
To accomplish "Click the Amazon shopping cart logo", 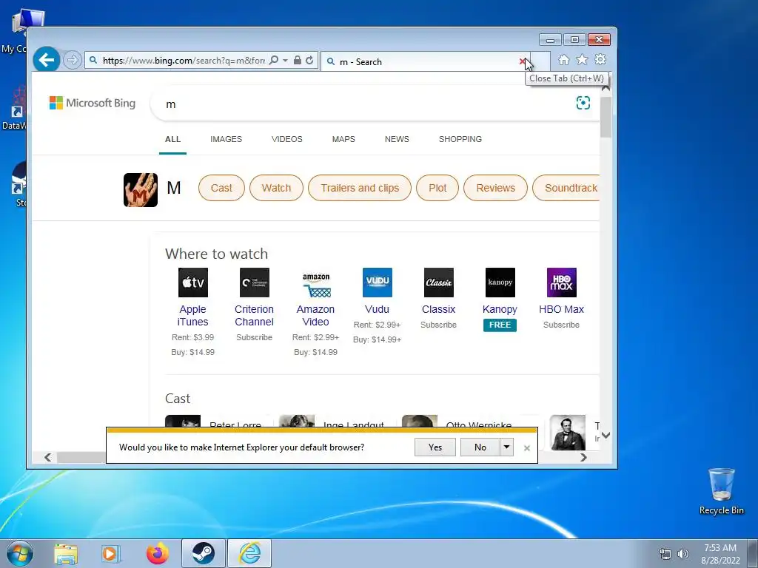I will pyautogui.click(x=315, y=285).
